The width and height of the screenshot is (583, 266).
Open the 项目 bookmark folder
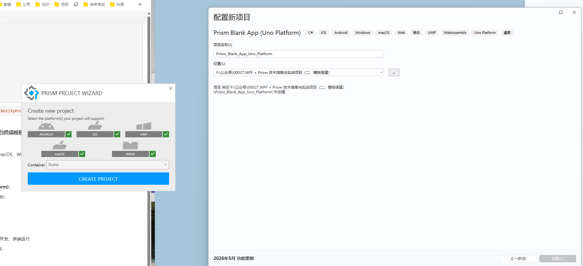point(61,4)
